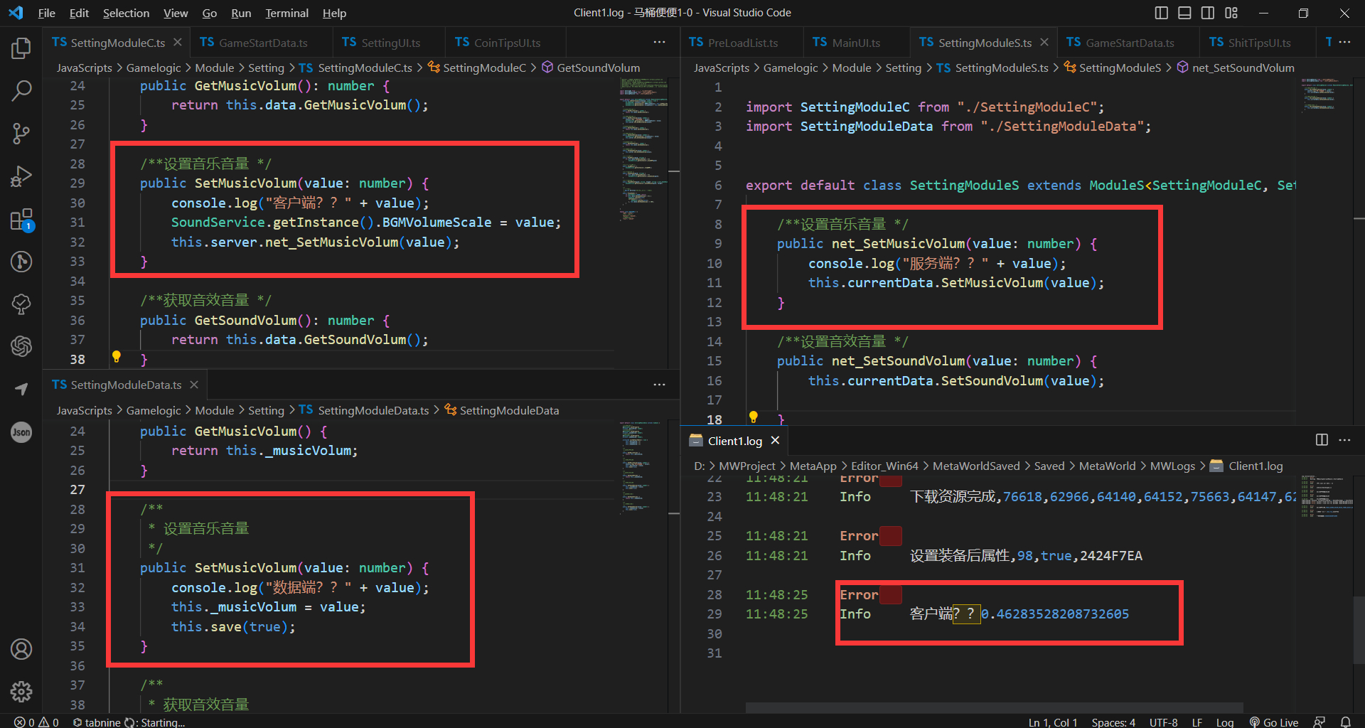Toggle secondary side bar layout icon
The width and height of the screenshot is (1365, 728).
click(x=1208, y=13)
